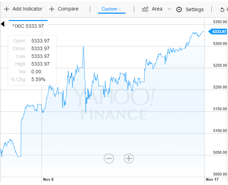Click the plus icon beside Add Indicator
Screen dimensions: 228x185
6,9
